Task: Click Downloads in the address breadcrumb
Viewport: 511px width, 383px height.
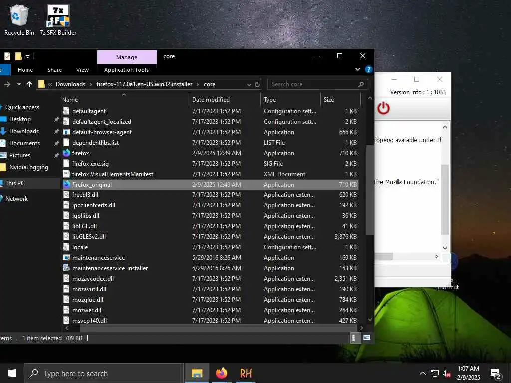Action: click(x=70, y=84)
